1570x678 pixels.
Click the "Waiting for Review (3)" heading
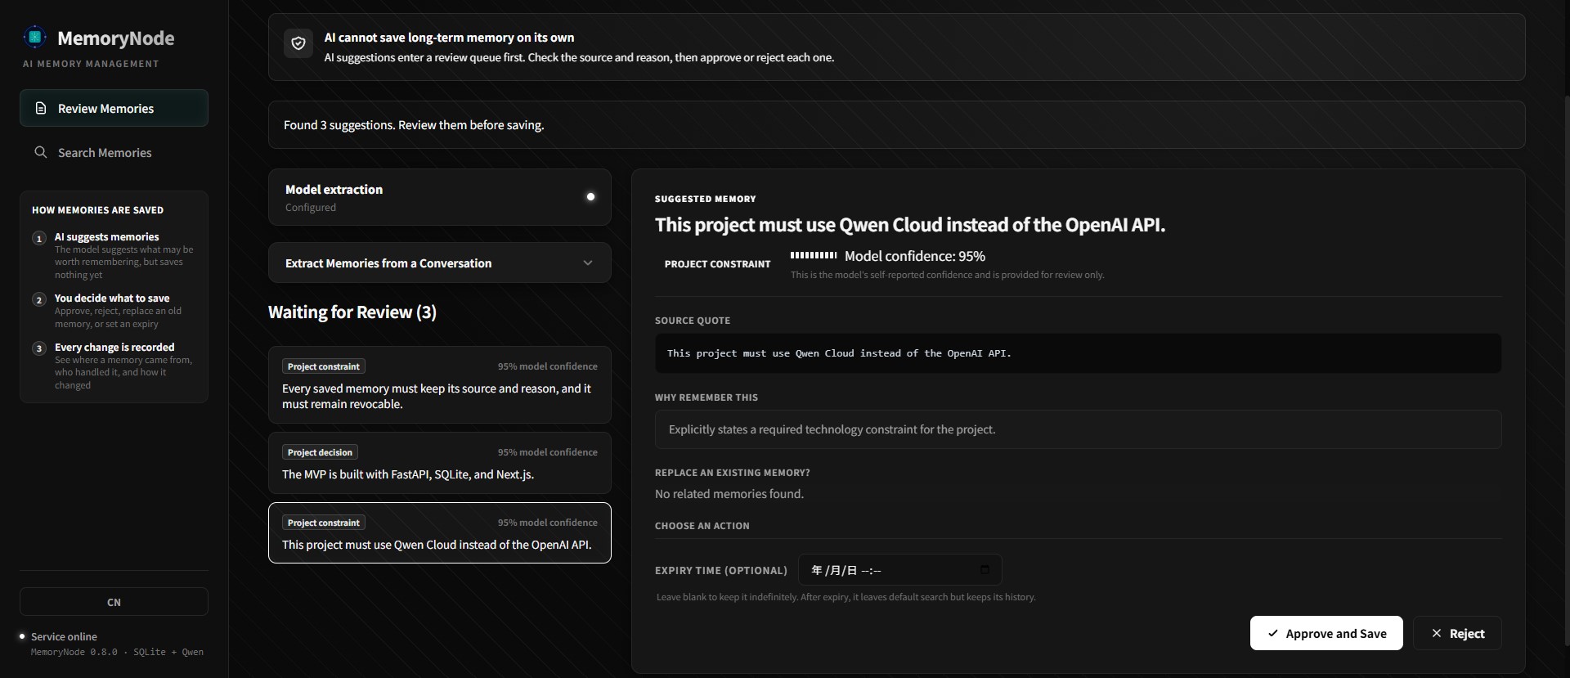(352, 312)
